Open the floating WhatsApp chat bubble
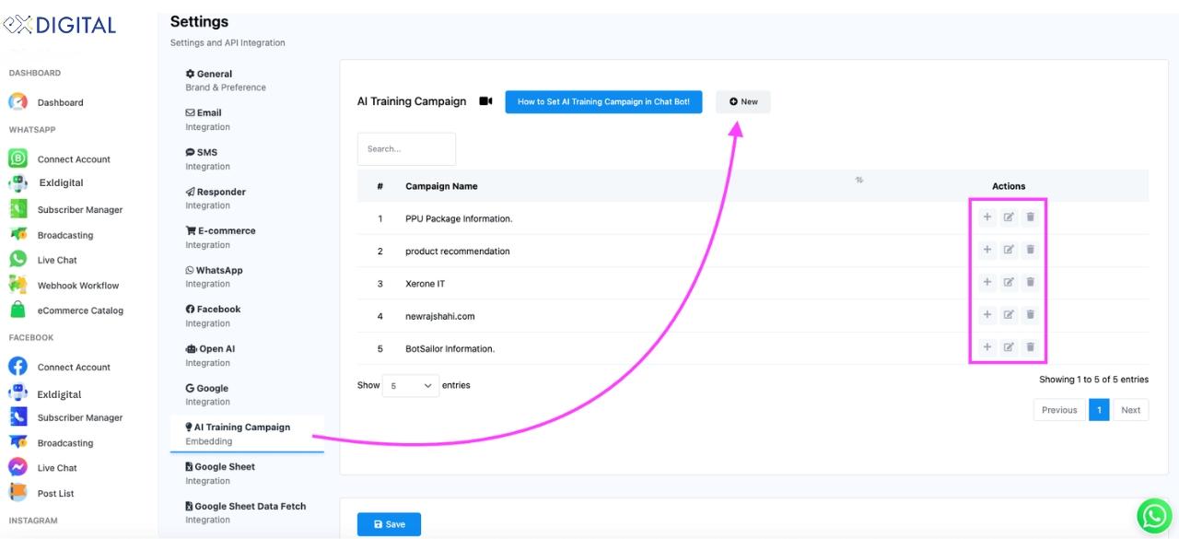This screenshot has height=539, width=1179. [1154, 516]
